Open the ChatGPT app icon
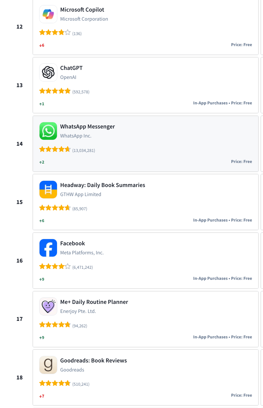 point(48,72)
